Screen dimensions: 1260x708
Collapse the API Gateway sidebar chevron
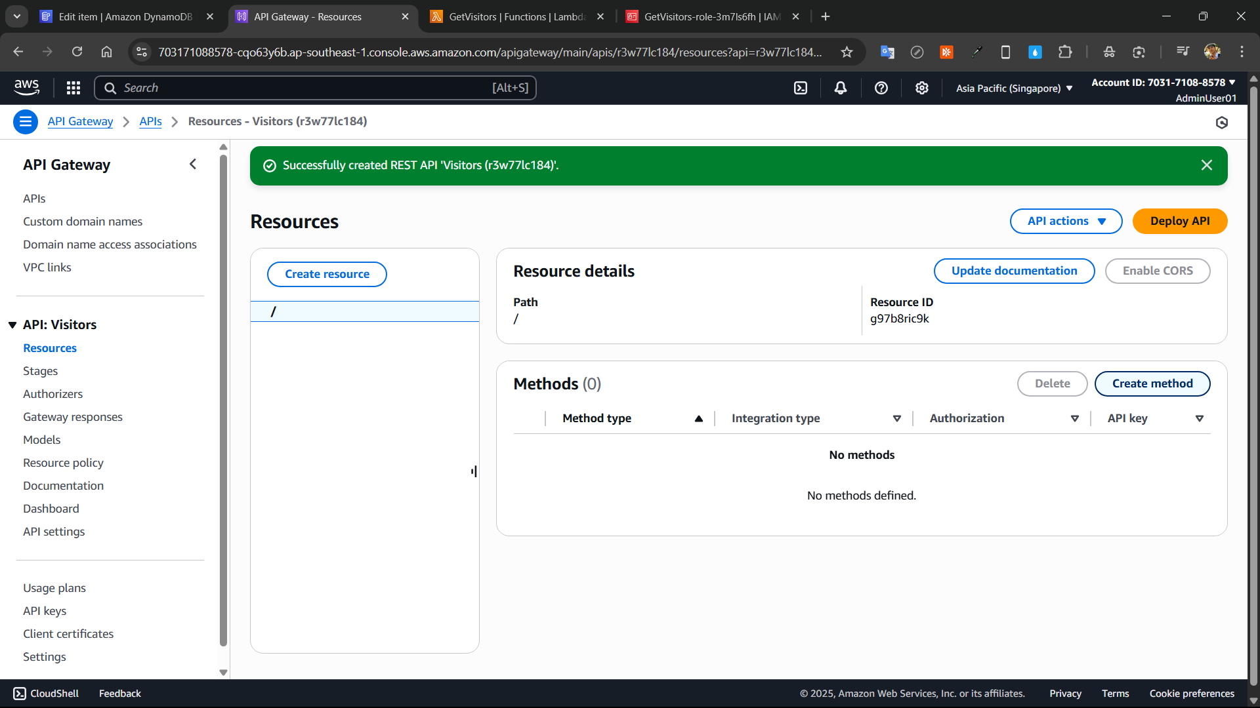click(x=193, y=165)
